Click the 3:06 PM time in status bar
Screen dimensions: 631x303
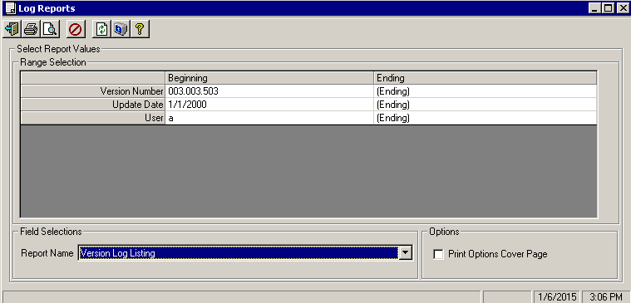(x=606, y=297)
